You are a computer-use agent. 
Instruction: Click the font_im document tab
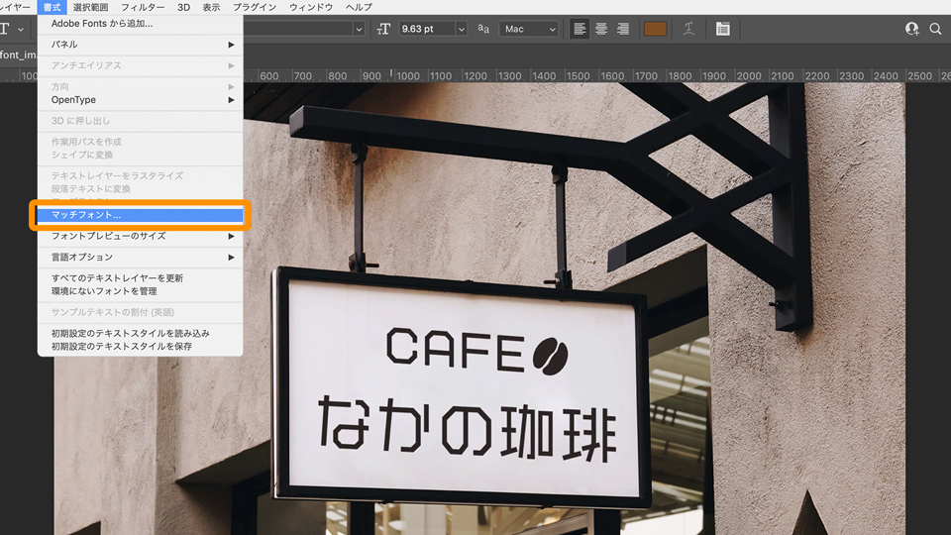pos(18,54)
